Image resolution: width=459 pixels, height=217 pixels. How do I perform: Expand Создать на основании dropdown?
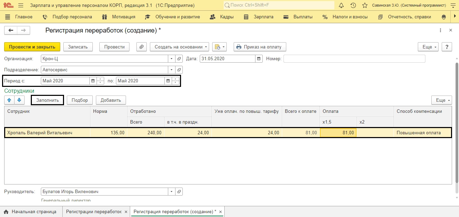179,47
